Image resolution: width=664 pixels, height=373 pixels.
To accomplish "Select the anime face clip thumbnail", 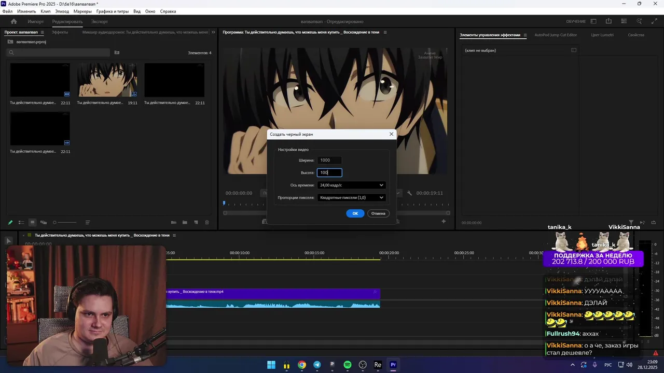I will [107, 80].
